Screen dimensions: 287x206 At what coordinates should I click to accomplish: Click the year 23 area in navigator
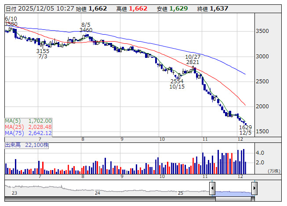[x=15, y=193]
